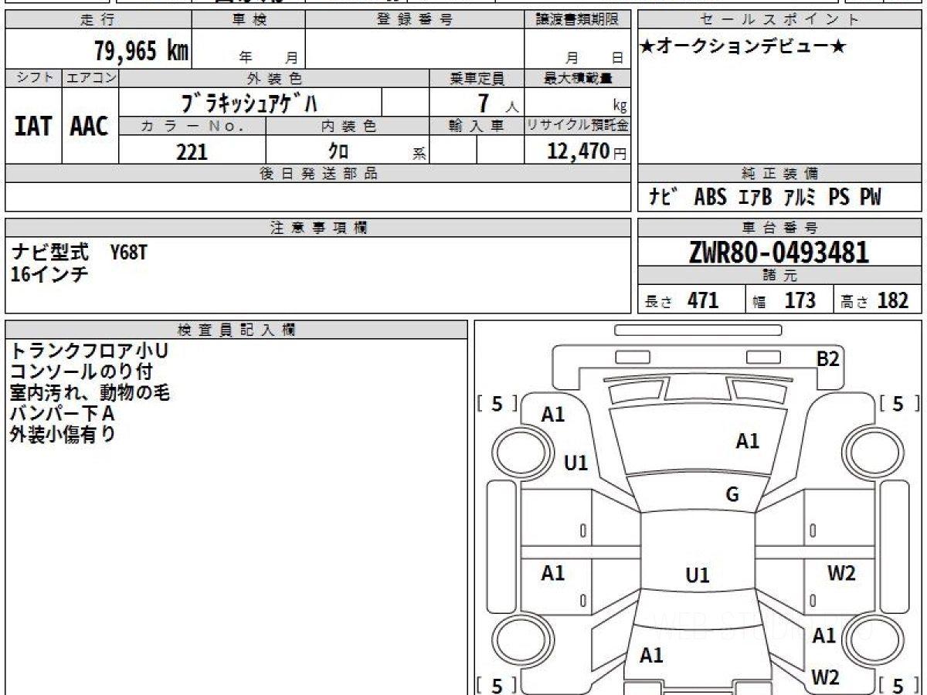Click the 外装色 header
This screenshot has height=695, width=927.
point(274,78)
